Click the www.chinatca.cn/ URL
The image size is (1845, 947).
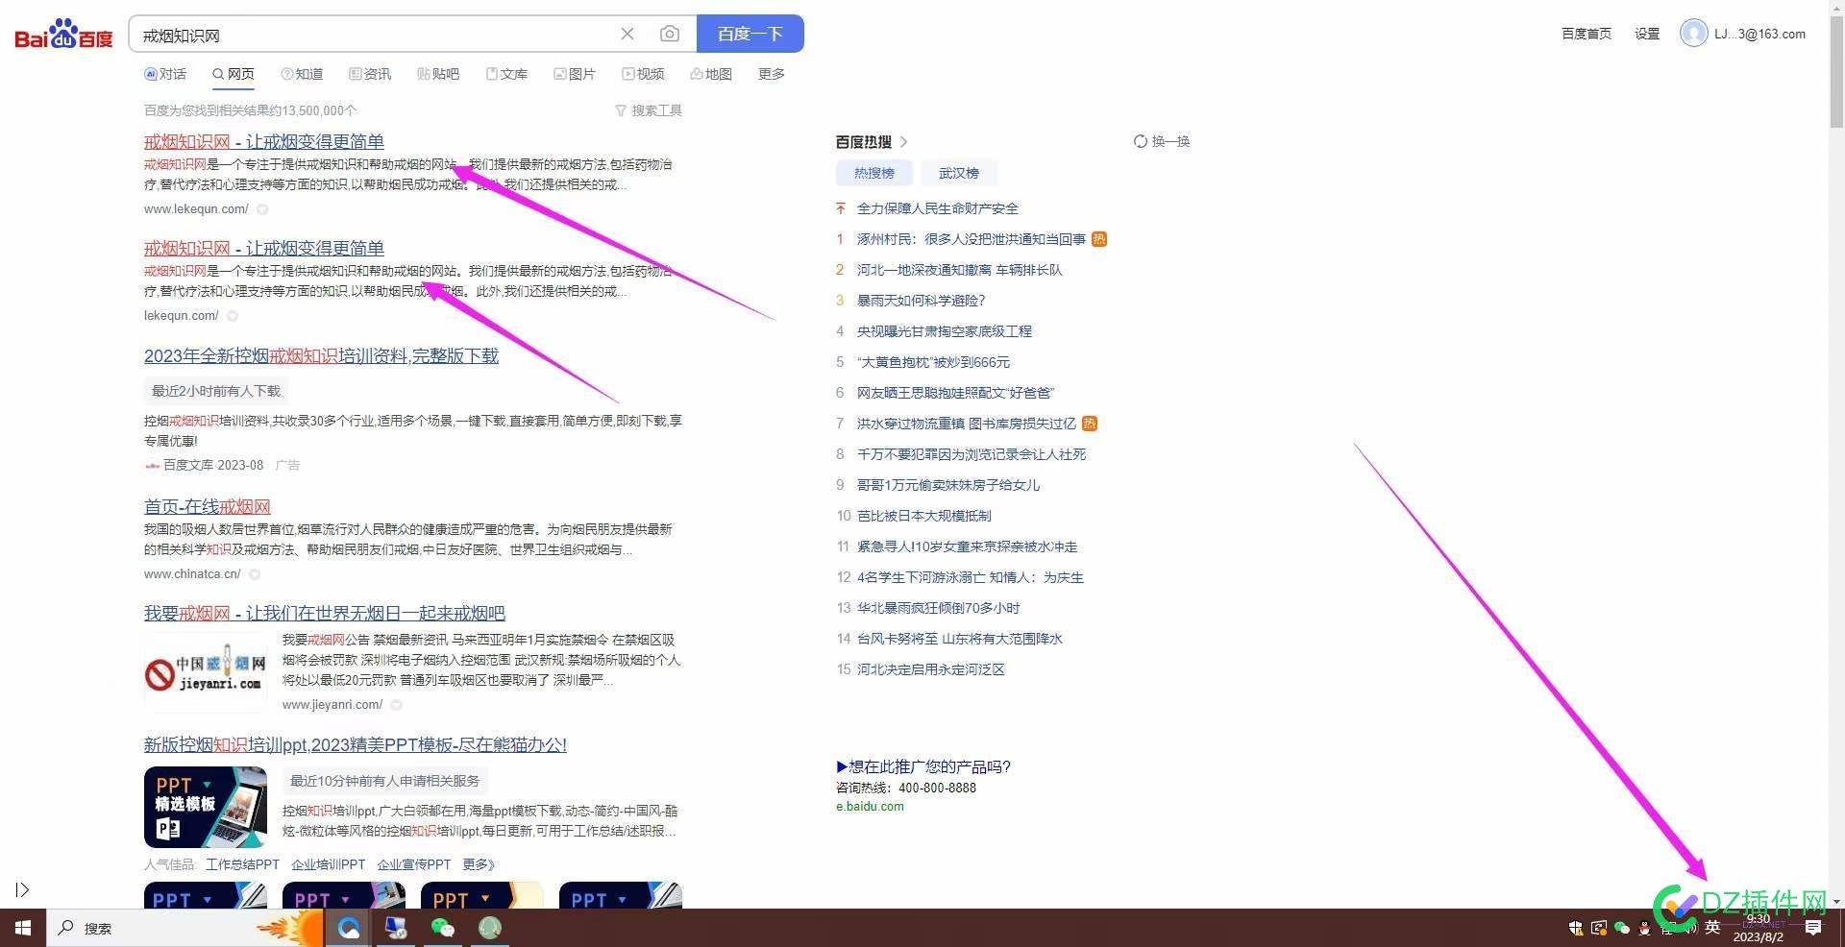(192, 573)
